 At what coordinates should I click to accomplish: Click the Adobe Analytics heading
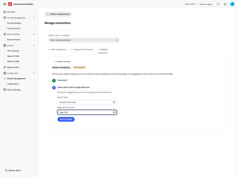(61, 67)
